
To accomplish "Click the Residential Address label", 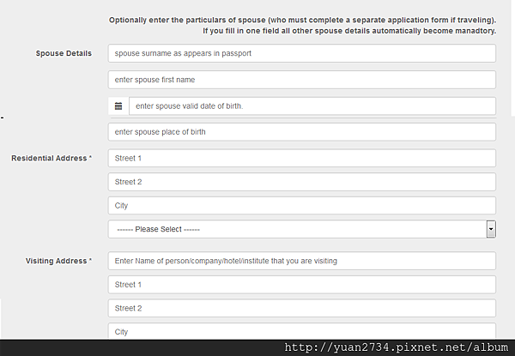I will [x=51, y=158].
